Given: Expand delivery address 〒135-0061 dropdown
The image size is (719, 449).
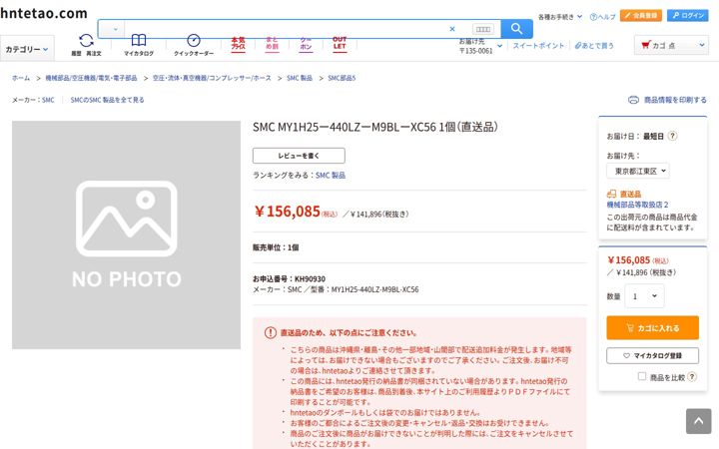Looking at the screenshot, I should tap(481, 46).
